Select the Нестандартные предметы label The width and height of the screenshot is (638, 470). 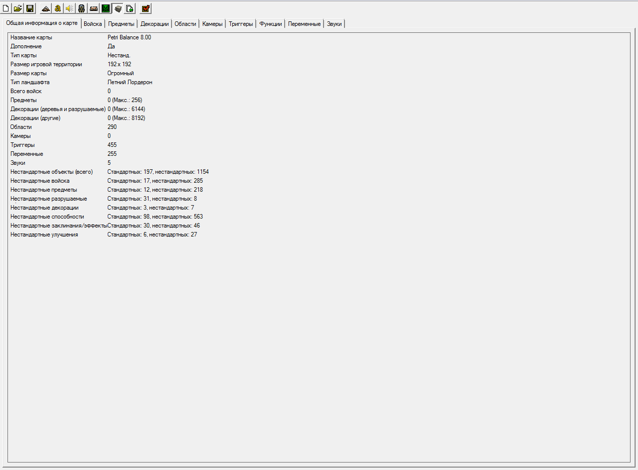44,190
